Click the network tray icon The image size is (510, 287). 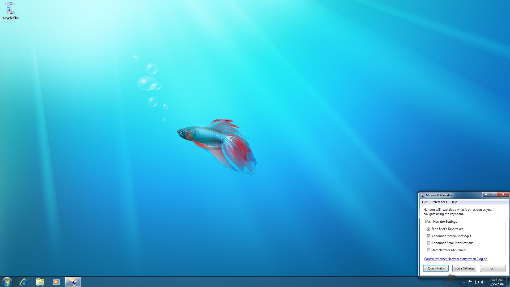(x=477, y=282)
